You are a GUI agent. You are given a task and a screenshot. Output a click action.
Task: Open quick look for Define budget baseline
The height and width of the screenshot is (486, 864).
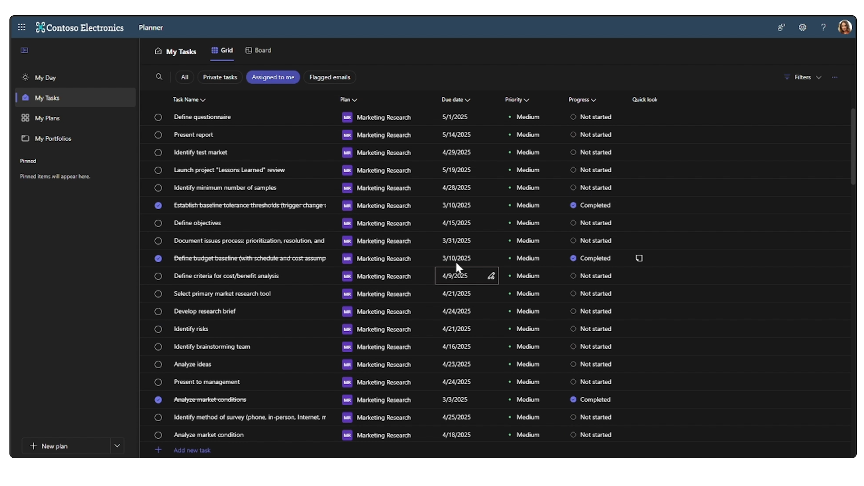pyautogui.click(x=639, y=258)
